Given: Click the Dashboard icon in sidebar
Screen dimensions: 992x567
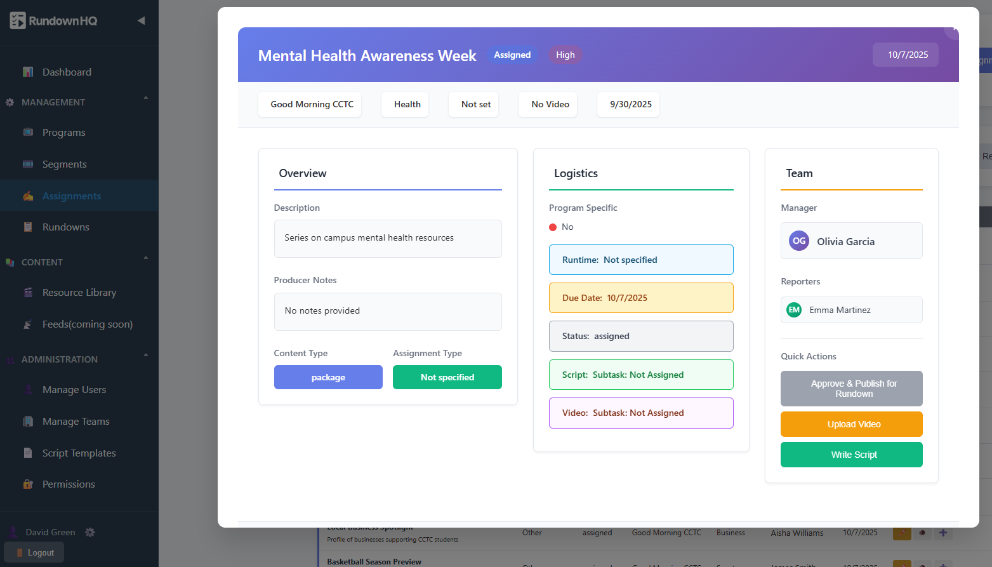Looking at the screenshot, I should click(28, 72).
